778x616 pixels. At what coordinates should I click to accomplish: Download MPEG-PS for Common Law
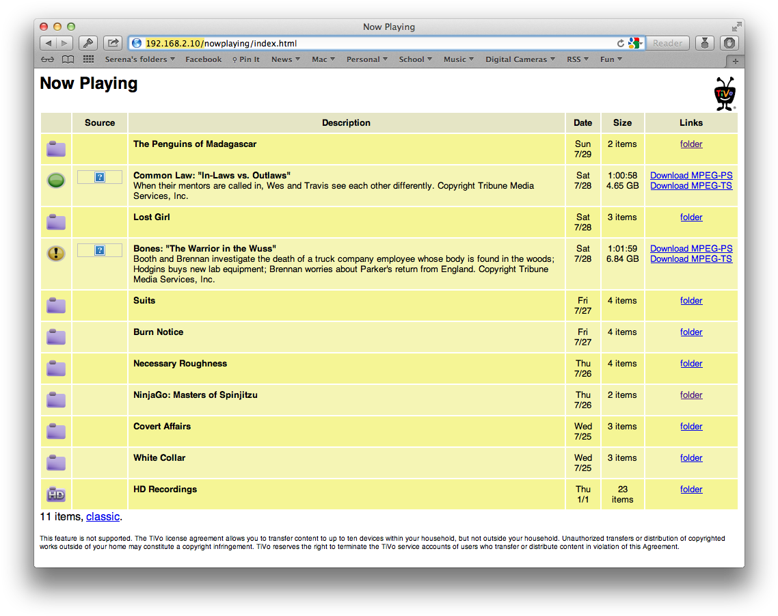click(x=690, y=175)
